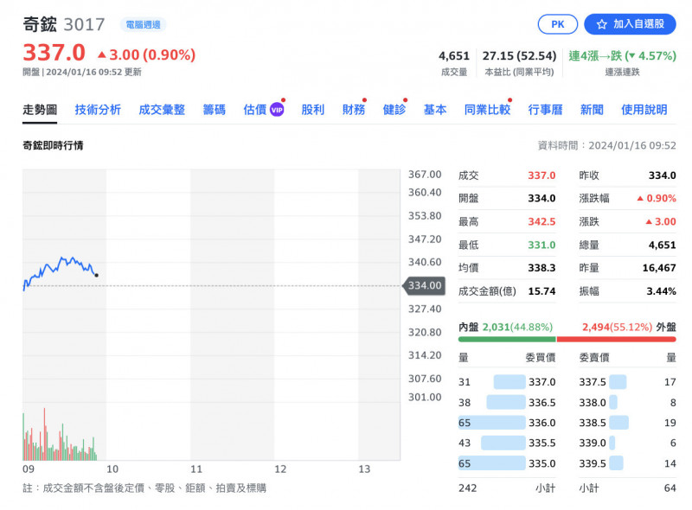Image resolution: width=692 pixels, height=510 pixels.
Task: Click the header 成交量 figure 4,651
Action: (x=454, y=56)
